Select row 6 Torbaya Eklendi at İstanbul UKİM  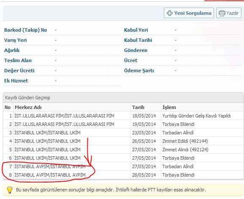coord(123,158)
